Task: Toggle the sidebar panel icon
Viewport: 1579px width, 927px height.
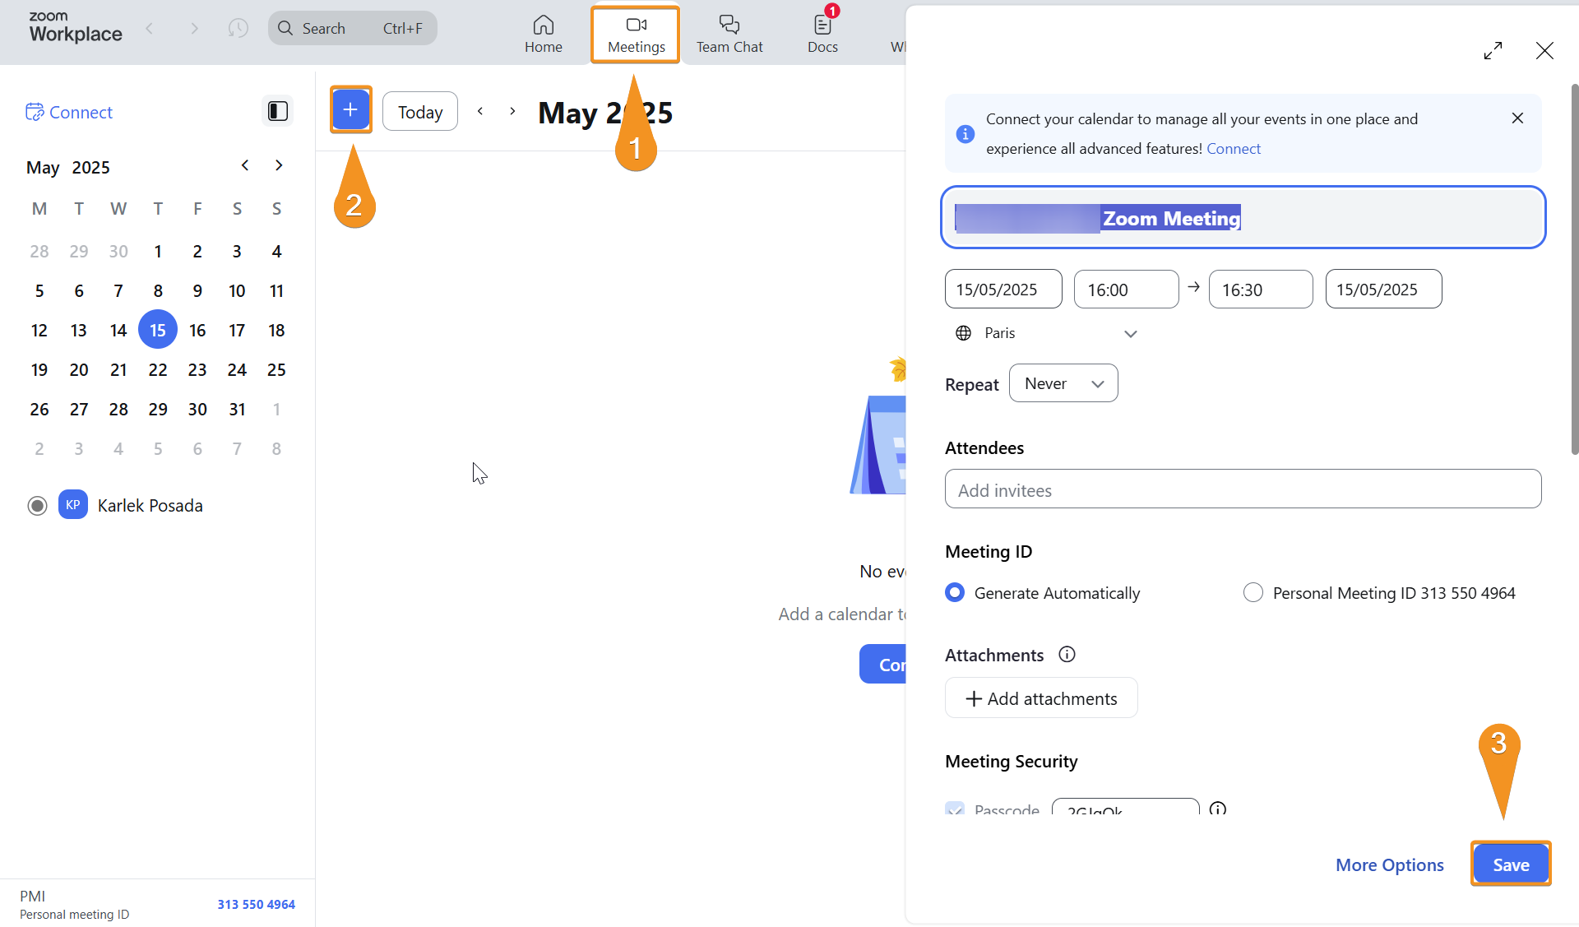Action: pos(278,111)
